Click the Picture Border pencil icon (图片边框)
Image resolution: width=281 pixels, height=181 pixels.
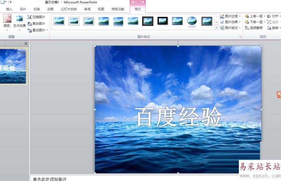point(222,16)
